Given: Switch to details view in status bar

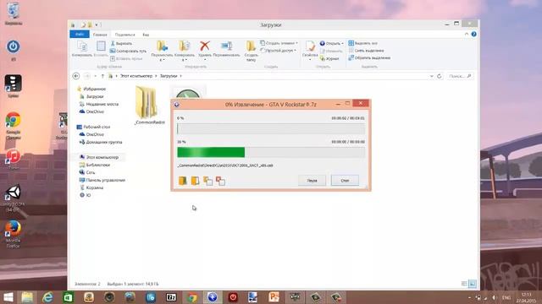Looking at the screenshot, I should (464, 284).
